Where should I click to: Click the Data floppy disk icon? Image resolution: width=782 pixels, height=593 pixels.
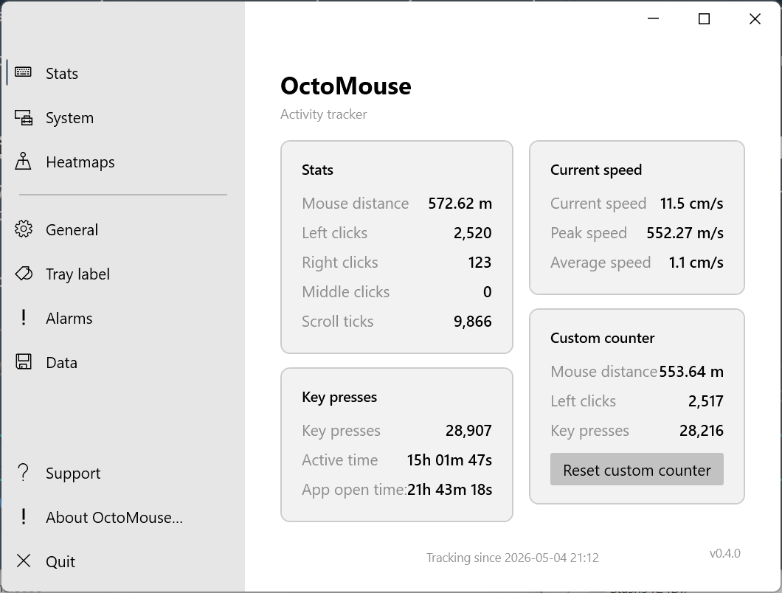[24, 361]
